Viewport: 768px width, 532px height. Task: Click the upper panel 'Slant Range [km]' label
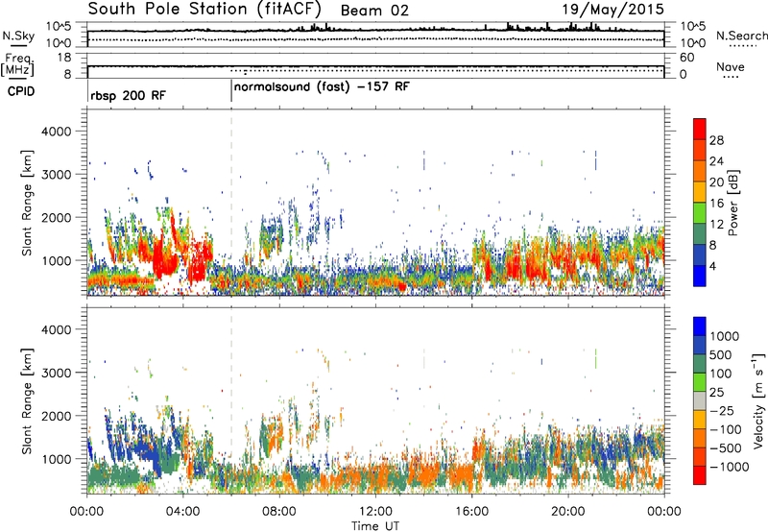(x=27, y=203)
